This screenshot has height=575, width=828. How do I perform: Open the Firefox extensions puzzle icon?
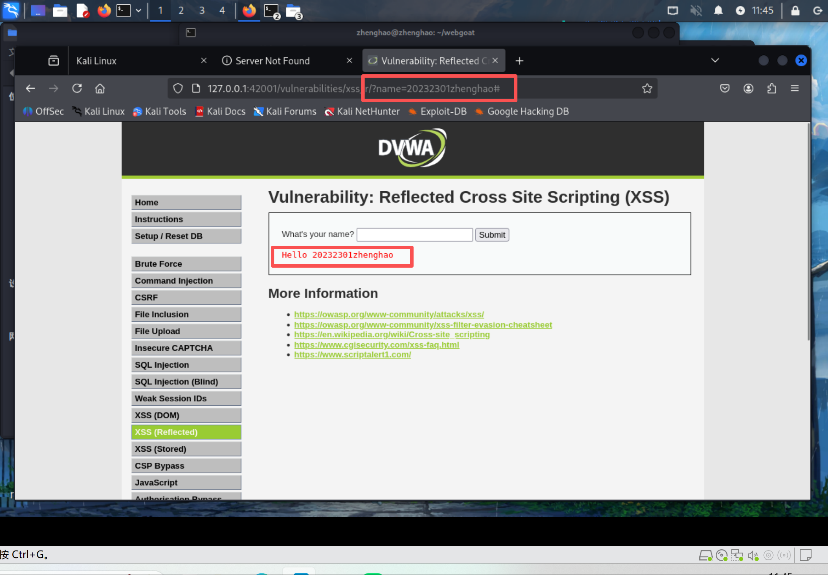(x=771, y=88)
